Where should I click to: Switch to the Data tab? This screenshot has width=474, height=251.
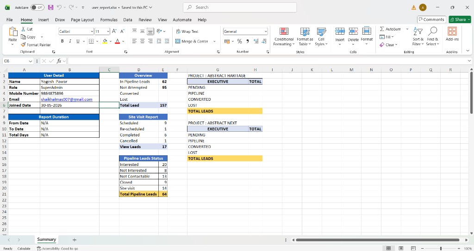(x=128, y=19)
